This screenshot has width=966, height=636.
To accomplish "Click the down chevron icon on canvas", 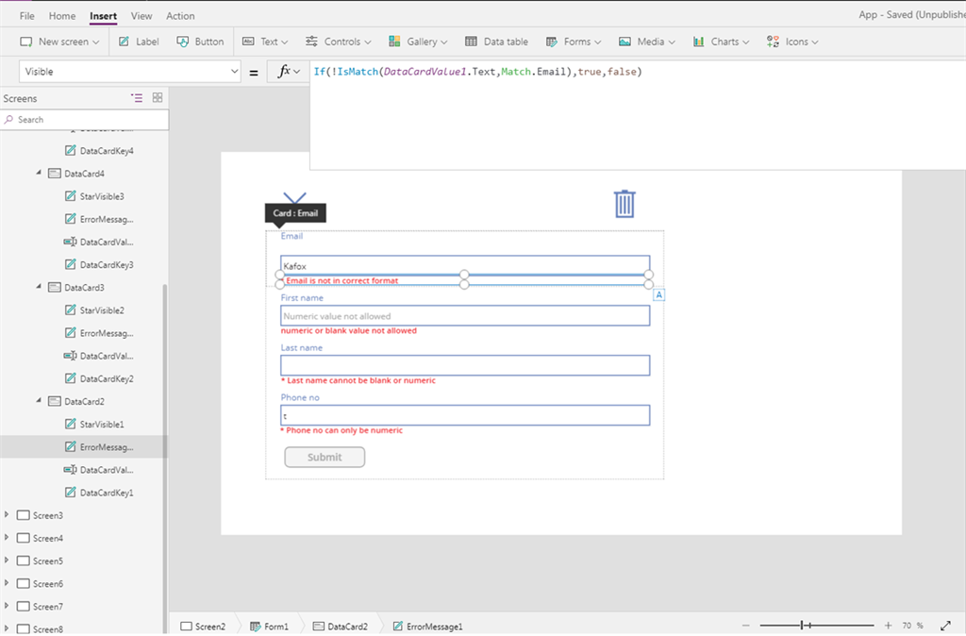I will click(294, 198).
